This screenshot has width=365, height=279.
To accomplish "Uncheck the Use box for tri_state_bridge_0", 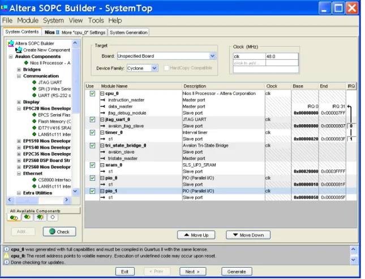I will click(92, 145).
